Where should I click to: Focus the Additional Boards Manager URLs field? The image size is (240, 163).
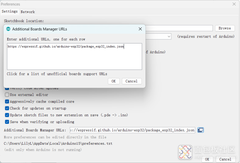(x=132, y=130)
